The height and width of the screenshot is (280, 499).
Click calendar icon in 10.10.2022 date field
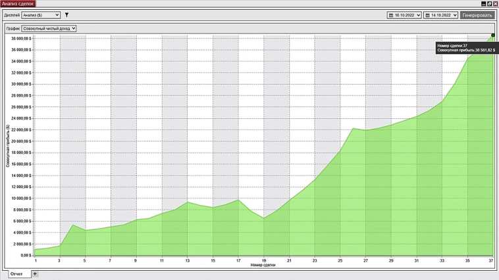click(391, 14)
